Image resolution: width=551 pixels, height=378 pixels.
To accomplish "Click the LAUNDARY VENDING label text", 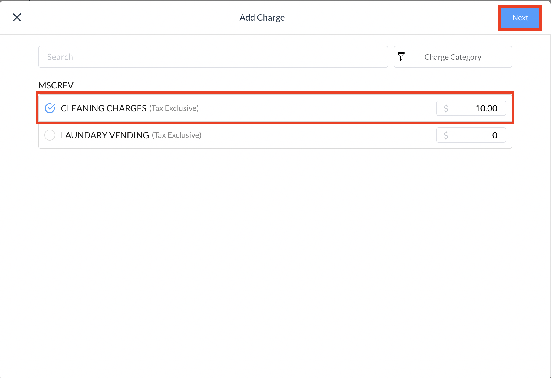I will pos(105,135).
